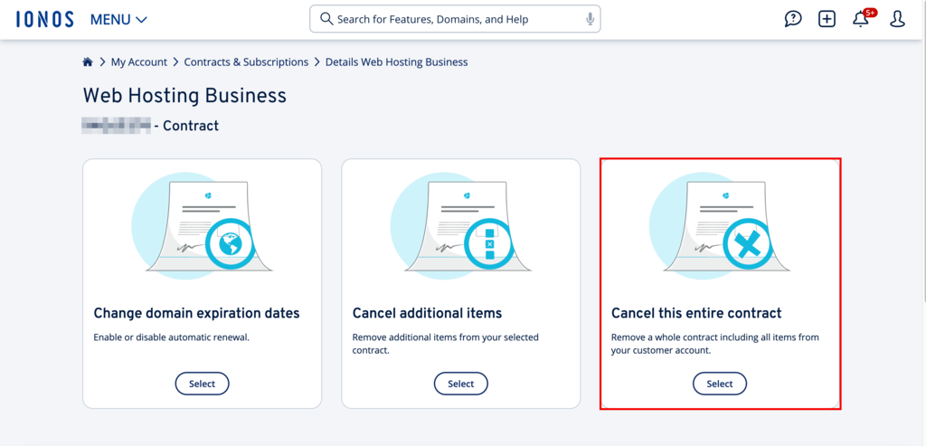Image resolution: width=926 pixels, height=446 pixels.
Task: Open the user account profile icon
Action: coord(897,19)
